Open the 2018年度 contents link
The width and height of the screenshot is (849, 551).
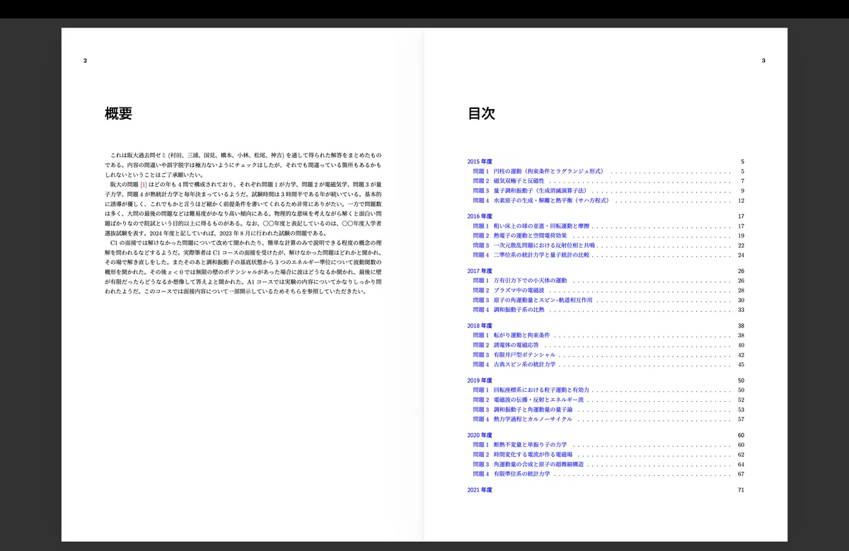479,325
